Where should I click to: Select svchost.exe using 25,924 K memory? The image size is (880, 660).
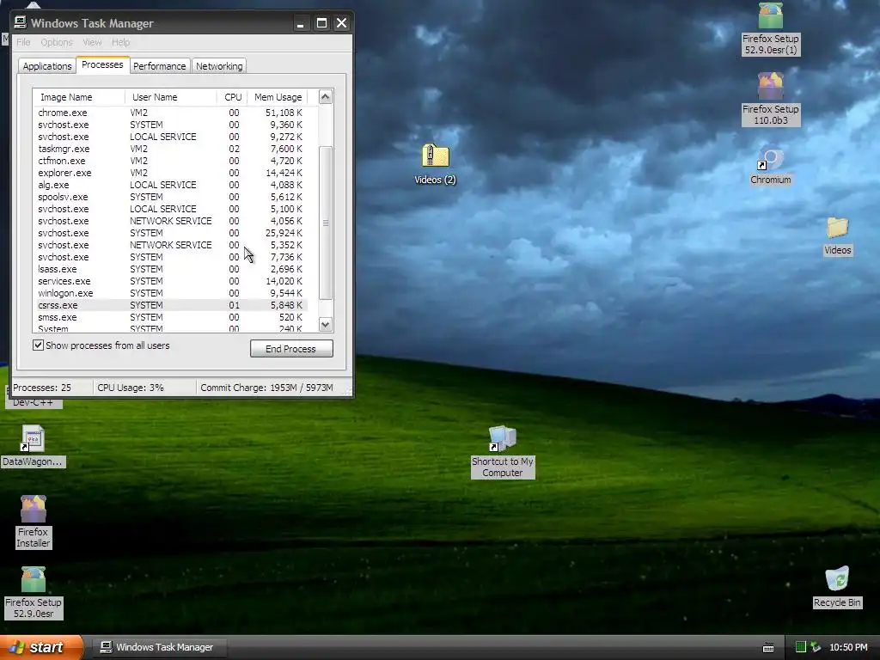(x=171, y=233)
